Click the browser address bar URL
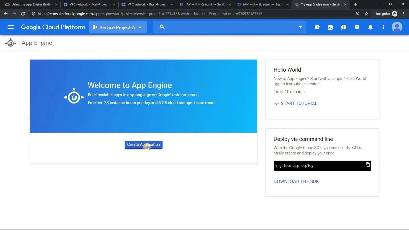 pyautogui.click(x=150, y=14)
